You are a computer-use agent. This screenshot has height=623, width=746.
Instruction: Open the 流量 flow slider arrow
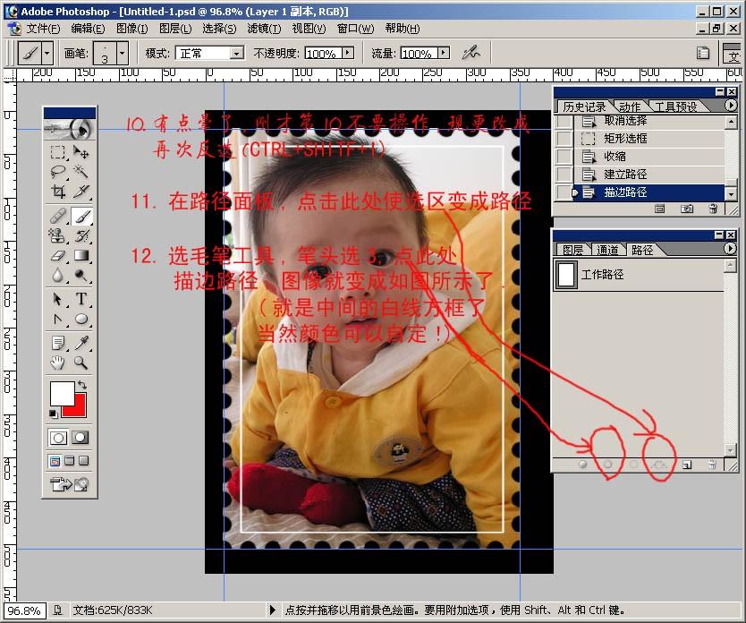444,53
